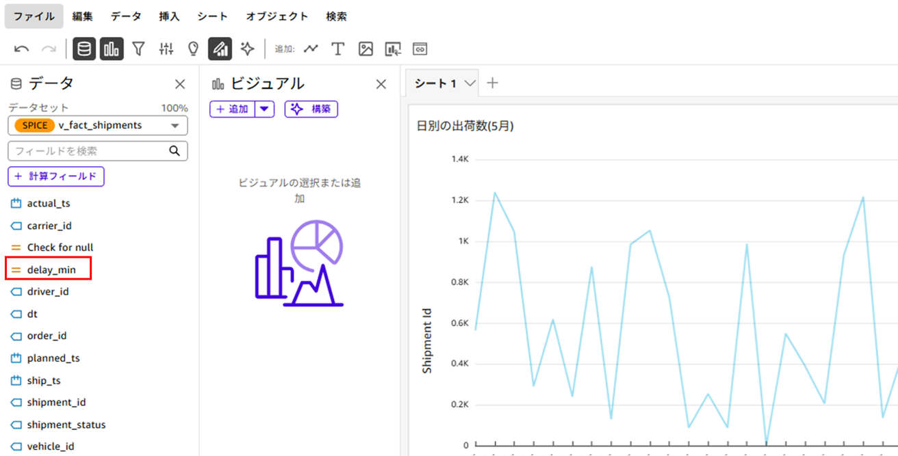Viewport: 898px width, 456px height.
Task: Select the data panel database icon
Action: coord(84,49)
